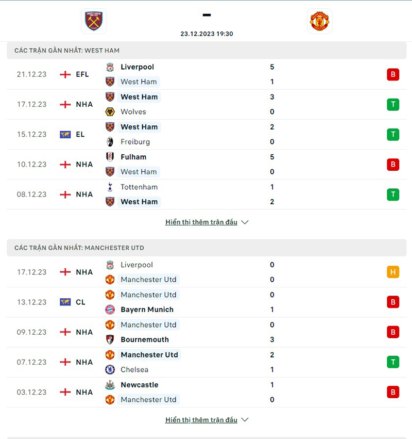Screen dimensions: 412x439
Task: Click the Newcastle team logo
Action: click(110, 385)
